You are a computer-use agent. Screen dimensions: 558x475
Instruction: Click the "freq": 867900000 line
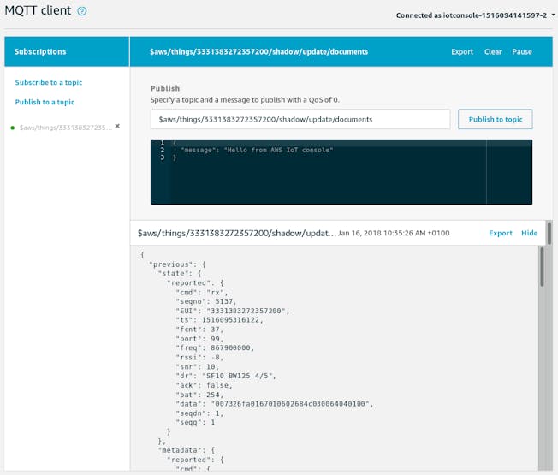pos(215,347)
